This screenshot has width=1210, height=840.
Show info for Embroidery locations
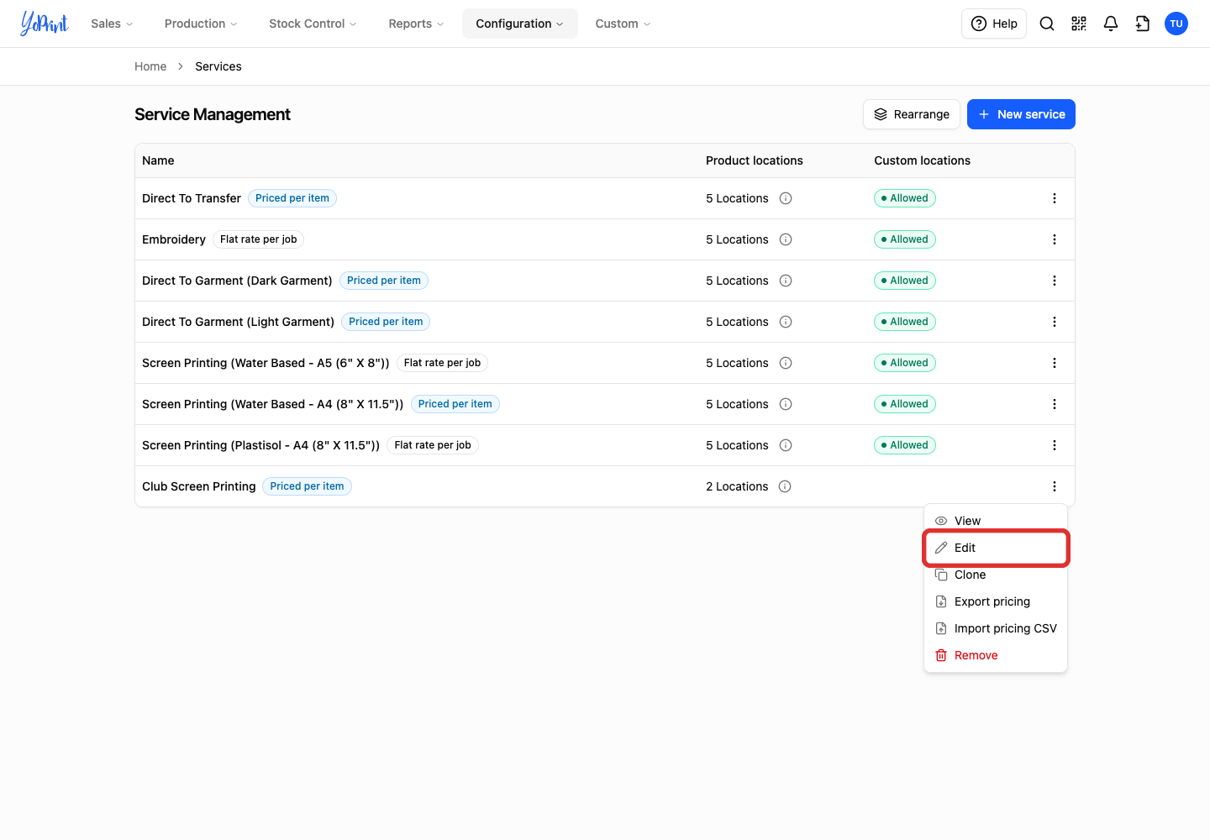click(786, 239)
